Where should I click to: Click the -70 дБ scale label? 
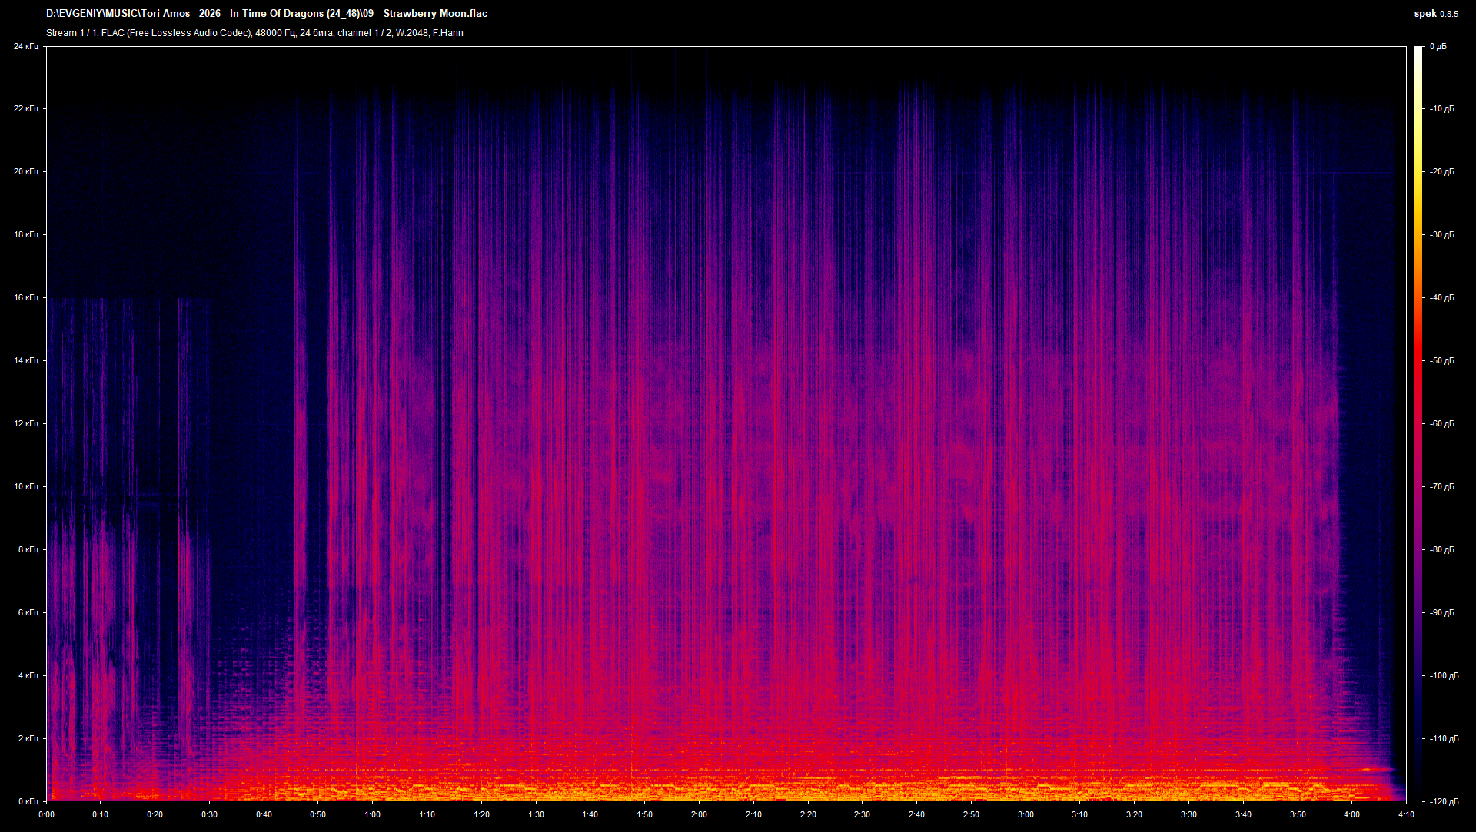1442,487
